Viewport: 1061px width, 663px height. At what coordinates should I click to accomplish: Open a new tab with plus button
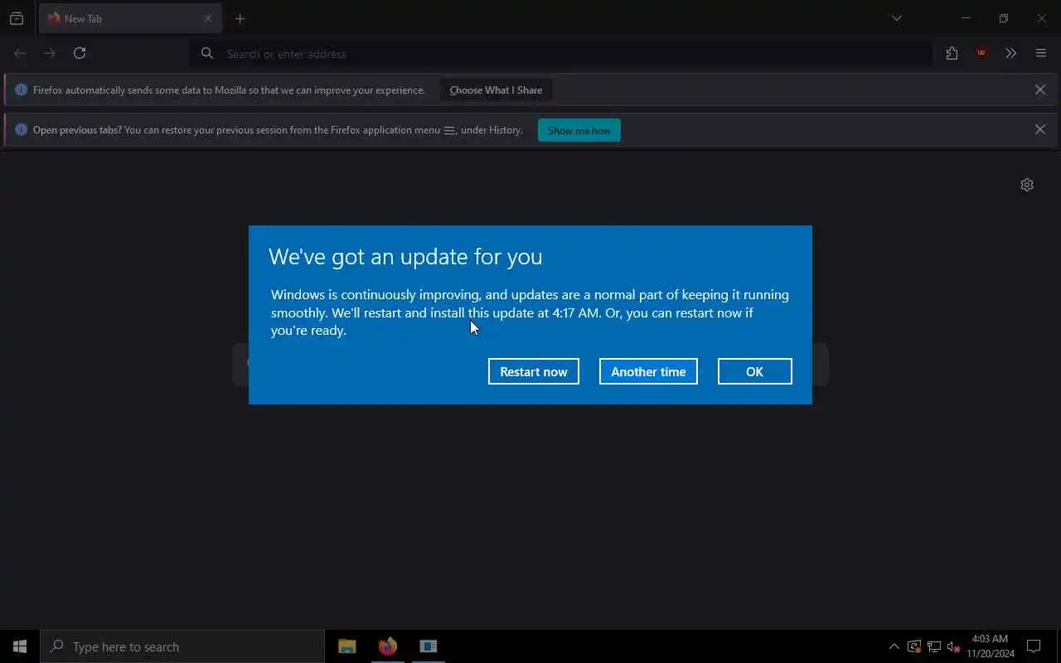[x=240, y=18]
